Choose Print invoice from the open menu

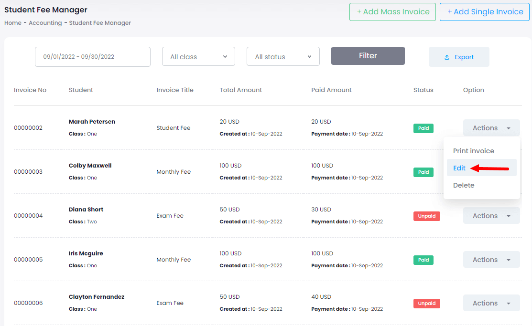[473, 151]
